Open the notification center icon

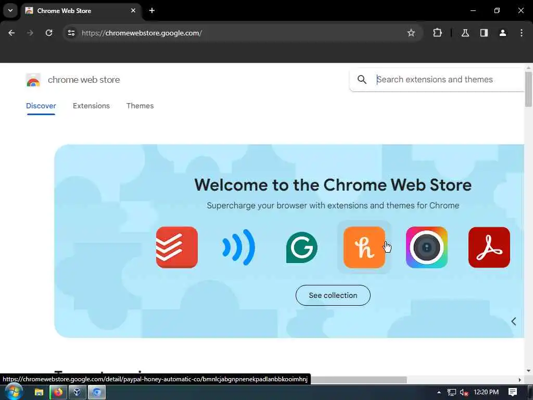(x=513, y=392)
